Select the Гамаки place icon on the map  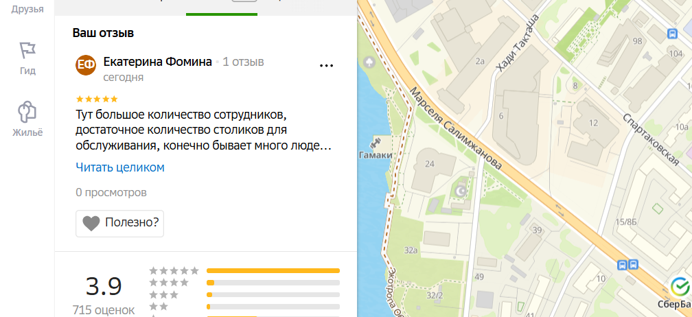[376, 143]
